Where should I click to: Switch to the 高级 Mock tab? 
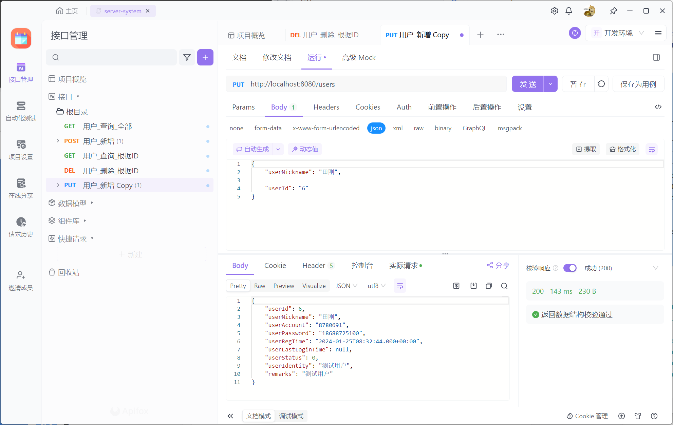[359, 58]
